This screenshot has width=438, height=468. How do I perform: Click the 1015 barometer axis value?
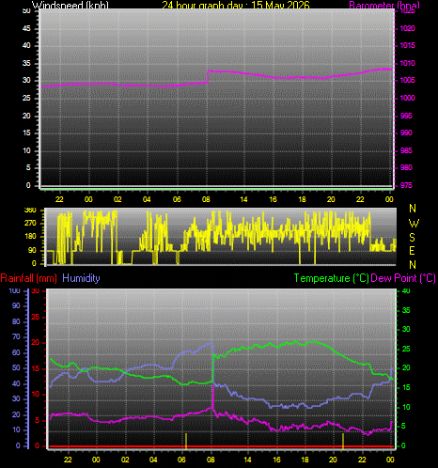point(407,45)
